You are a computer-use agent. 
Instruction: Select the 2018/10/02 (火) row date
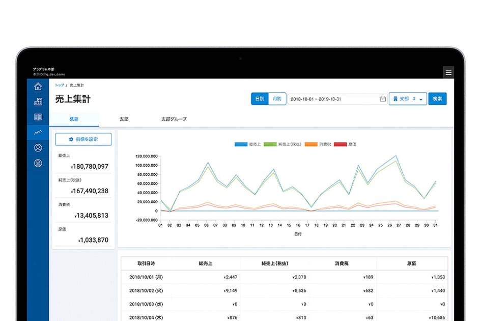tap(146, 290)
